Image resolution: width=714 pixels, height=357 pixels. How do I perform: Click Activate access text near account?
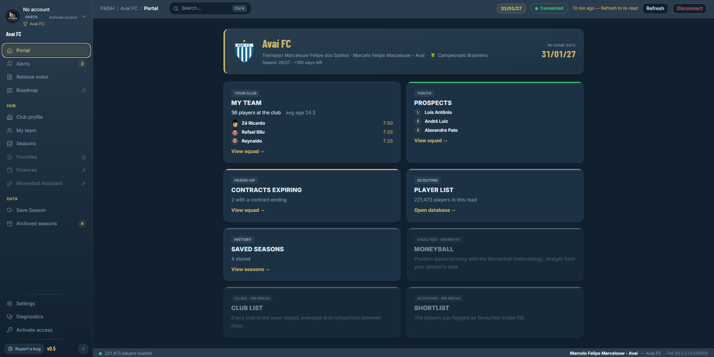(63, 17)
